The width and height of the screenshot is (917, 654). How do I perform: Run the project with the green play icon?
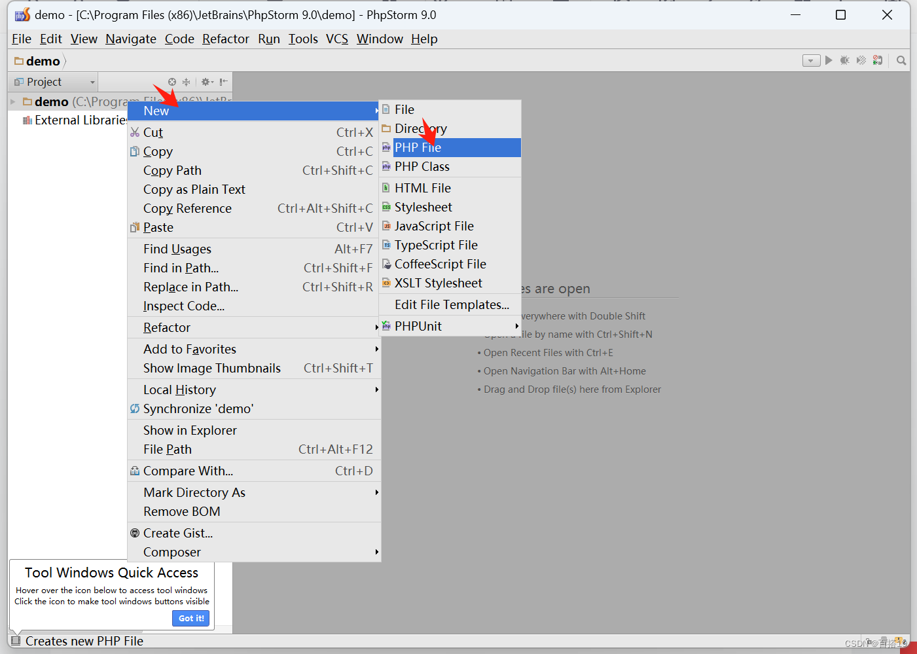(829, 60)
